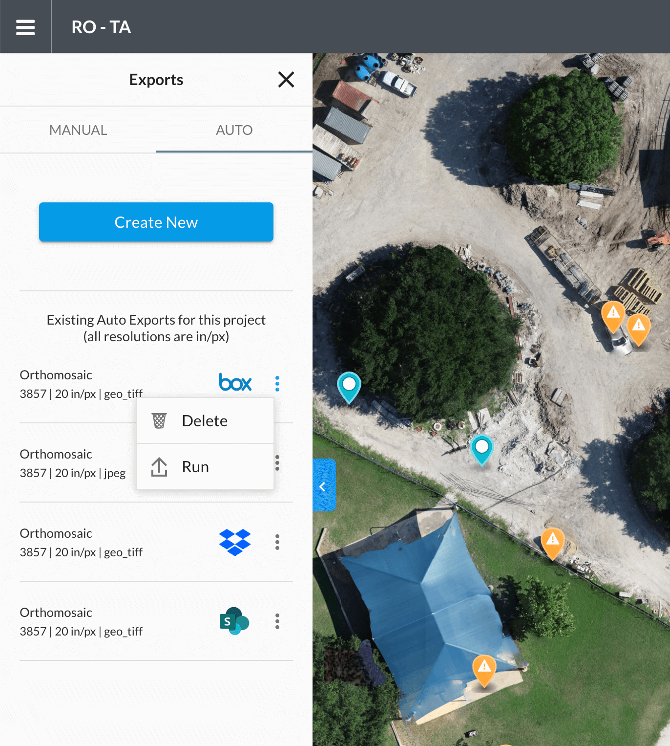670x746 pixels.
Task: Click teal marker near the rubble pile
Action: [482, 450]
